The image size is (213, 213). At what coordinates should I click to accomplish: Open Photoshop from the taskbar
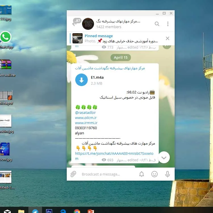(49, 211)
